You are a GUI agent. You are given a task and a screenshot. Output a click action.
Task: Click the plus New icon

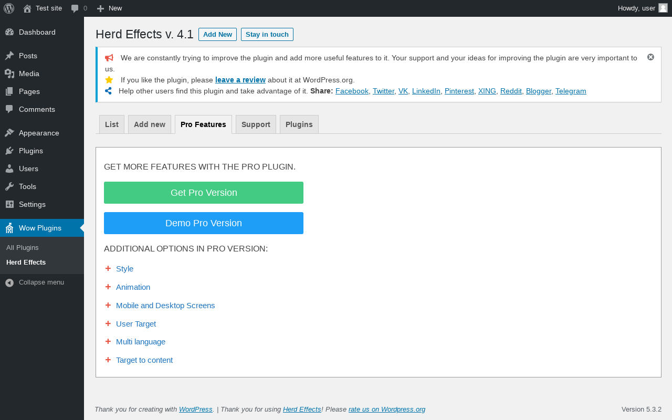101,8
